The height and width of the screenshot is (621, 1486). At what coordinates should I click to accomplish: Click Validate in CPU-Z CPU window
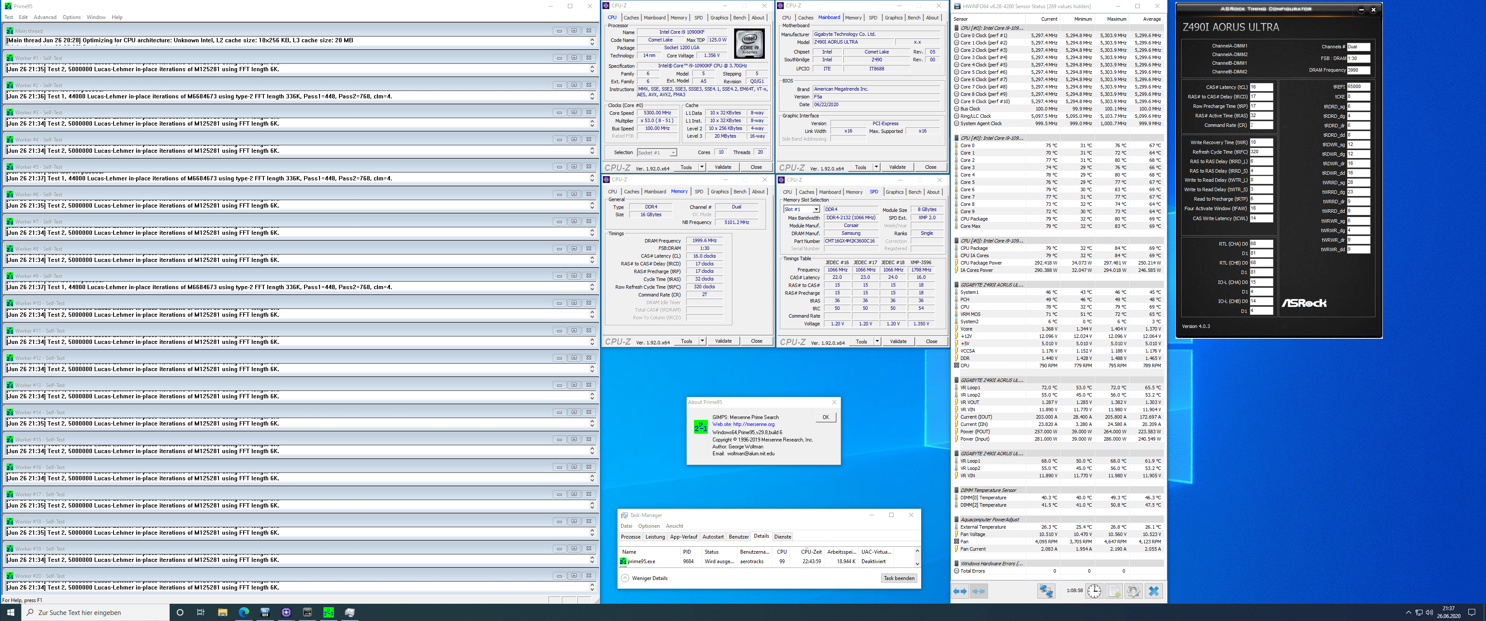click(723, 167)
